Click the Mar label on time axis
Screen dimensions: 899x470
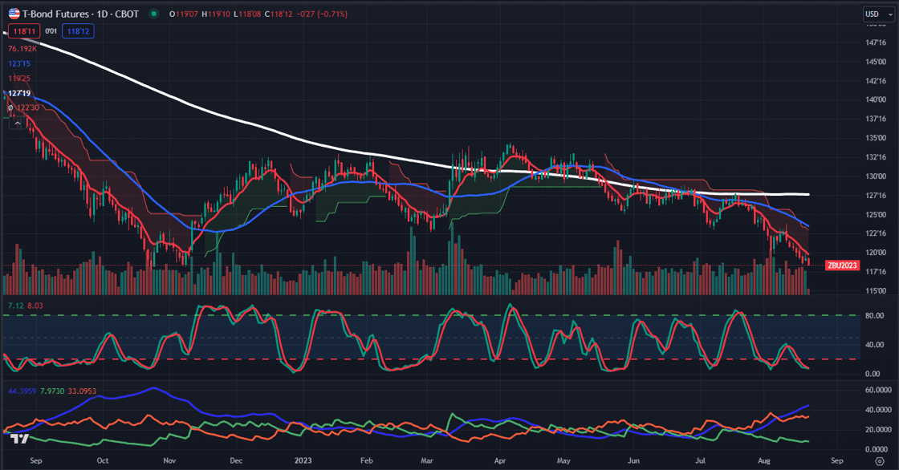click(x=427, y=461)
